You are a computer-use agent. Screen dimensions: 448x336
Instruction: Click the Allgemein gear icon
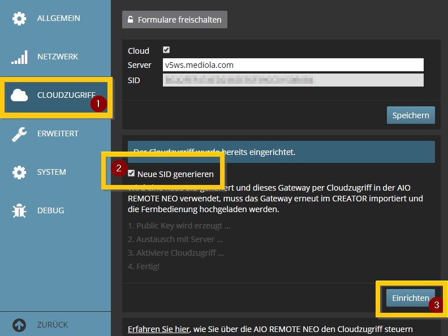pyautogui.click(x=19, y=19)
